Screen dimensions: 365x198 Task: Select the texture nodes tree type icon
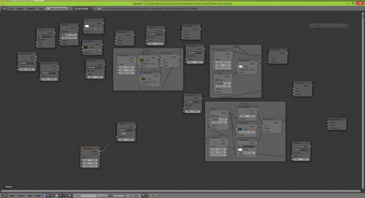53,196
